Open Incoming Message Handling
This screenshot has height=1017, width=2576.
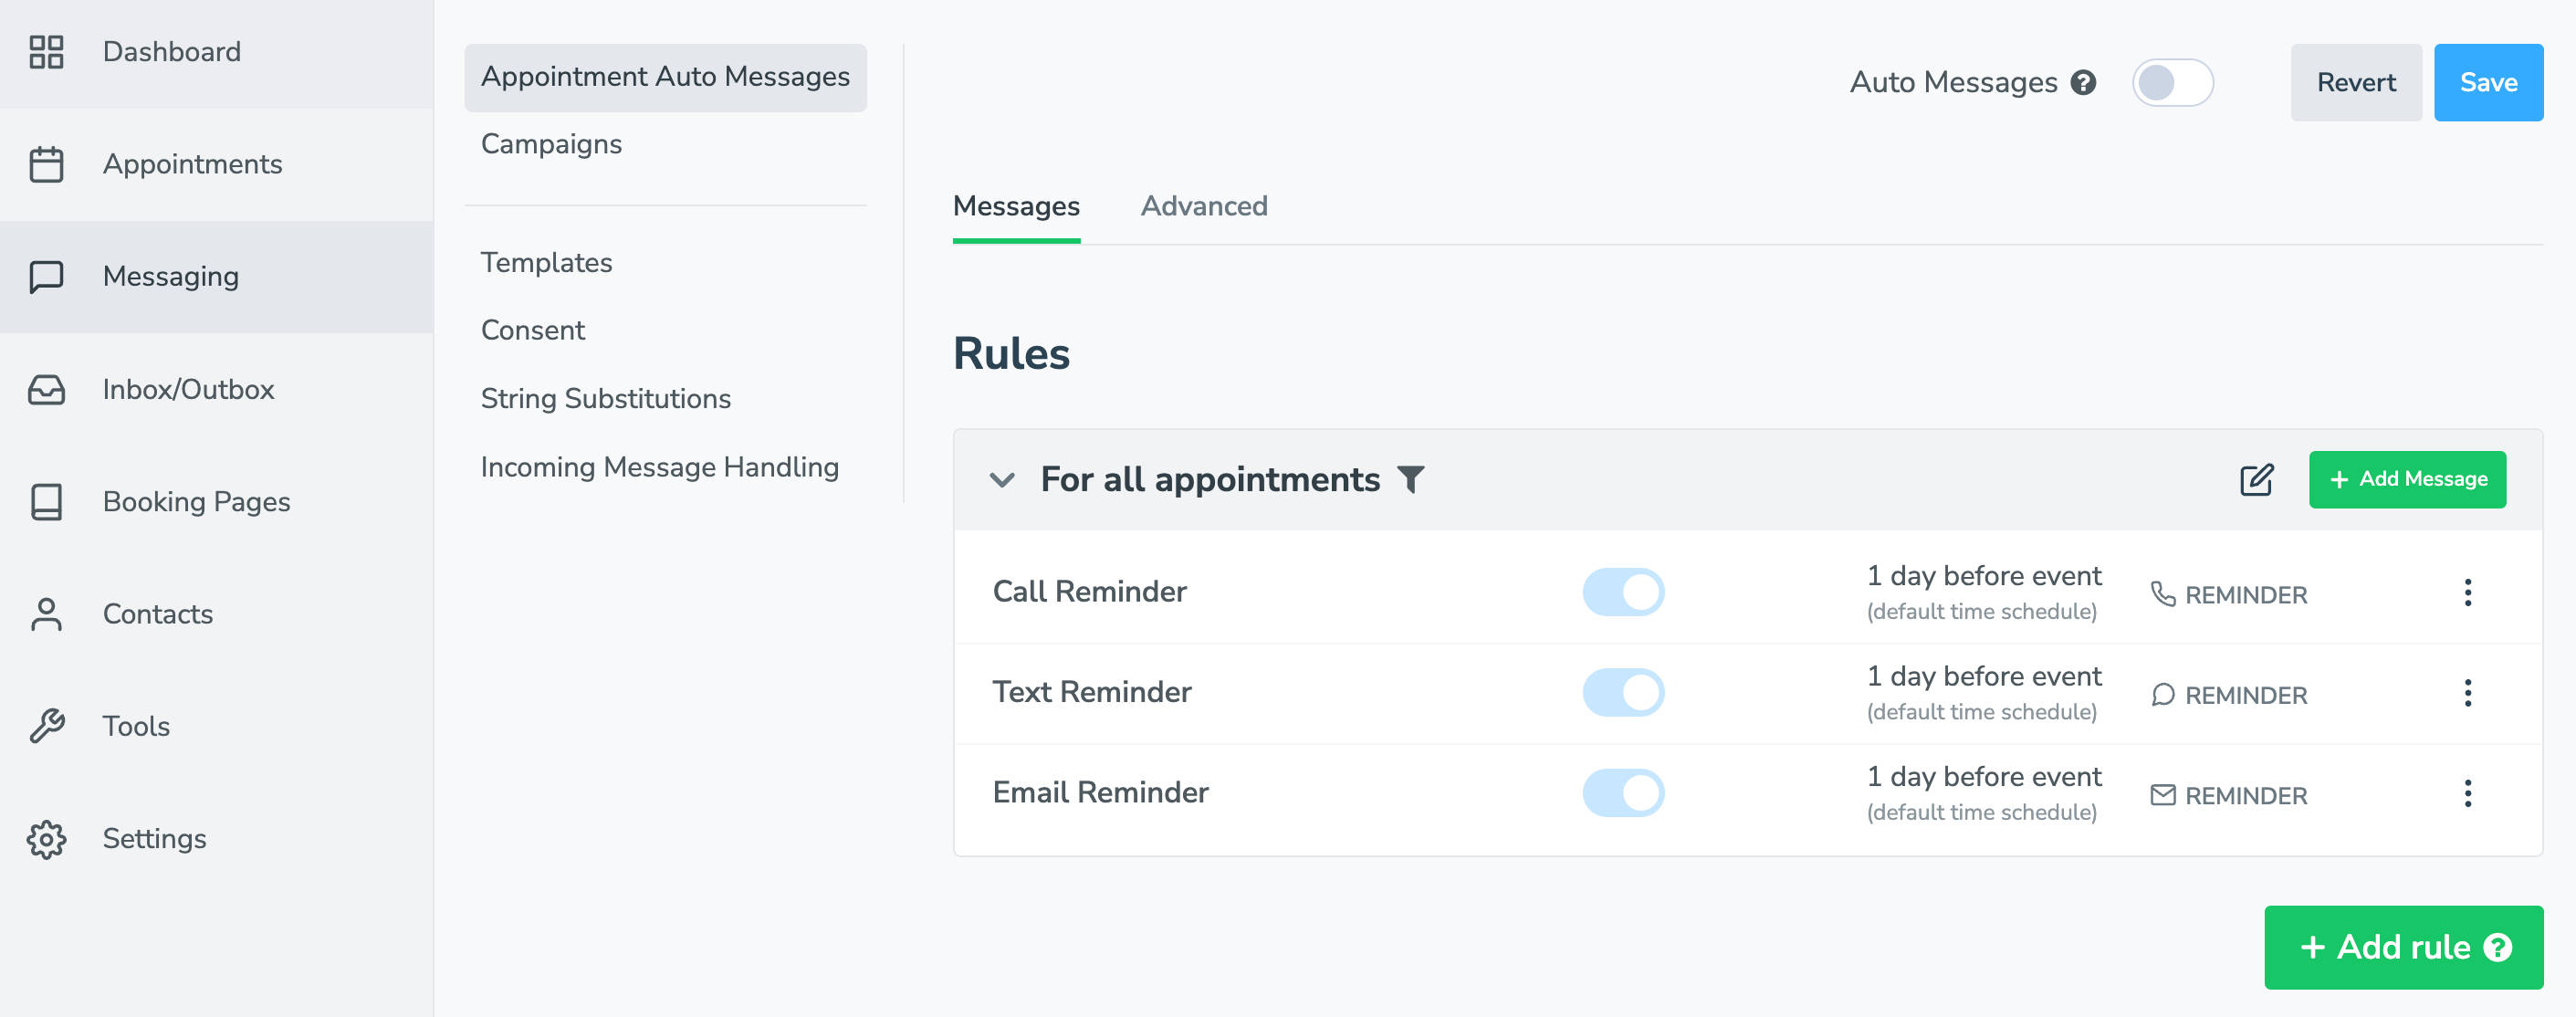click(x=660, y=466)
